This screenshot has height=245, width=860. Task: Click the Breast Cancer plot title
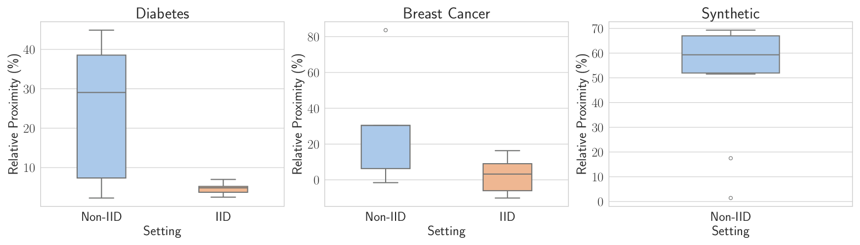[x=446, y=14]
